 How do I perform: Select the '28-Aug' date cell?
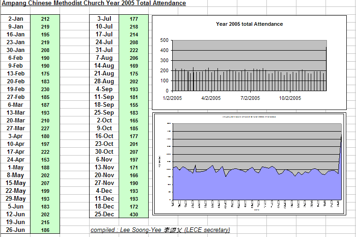(x=104, y=81)
